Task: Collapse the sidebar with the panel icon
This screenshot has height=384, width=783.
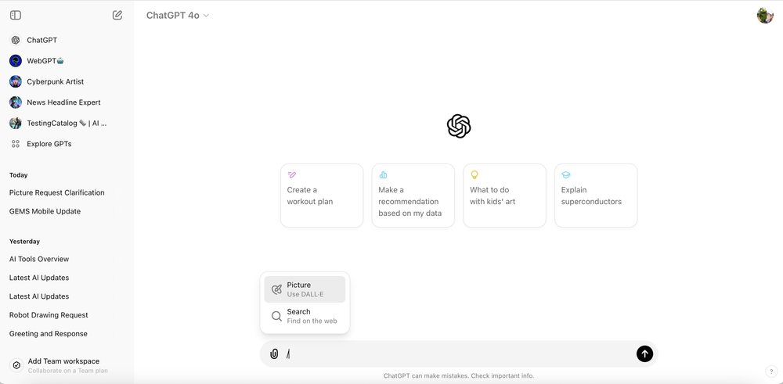Action: pyautogui.click(x=16, y=15)
